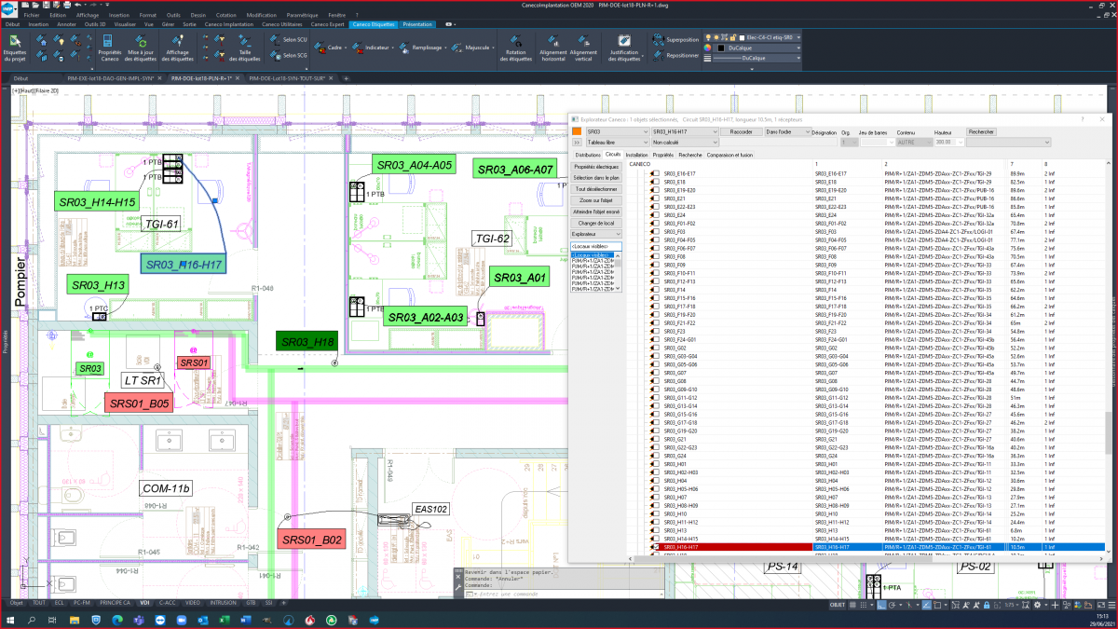Open the Caneco Implantation ribbon tab

point(229,24)
